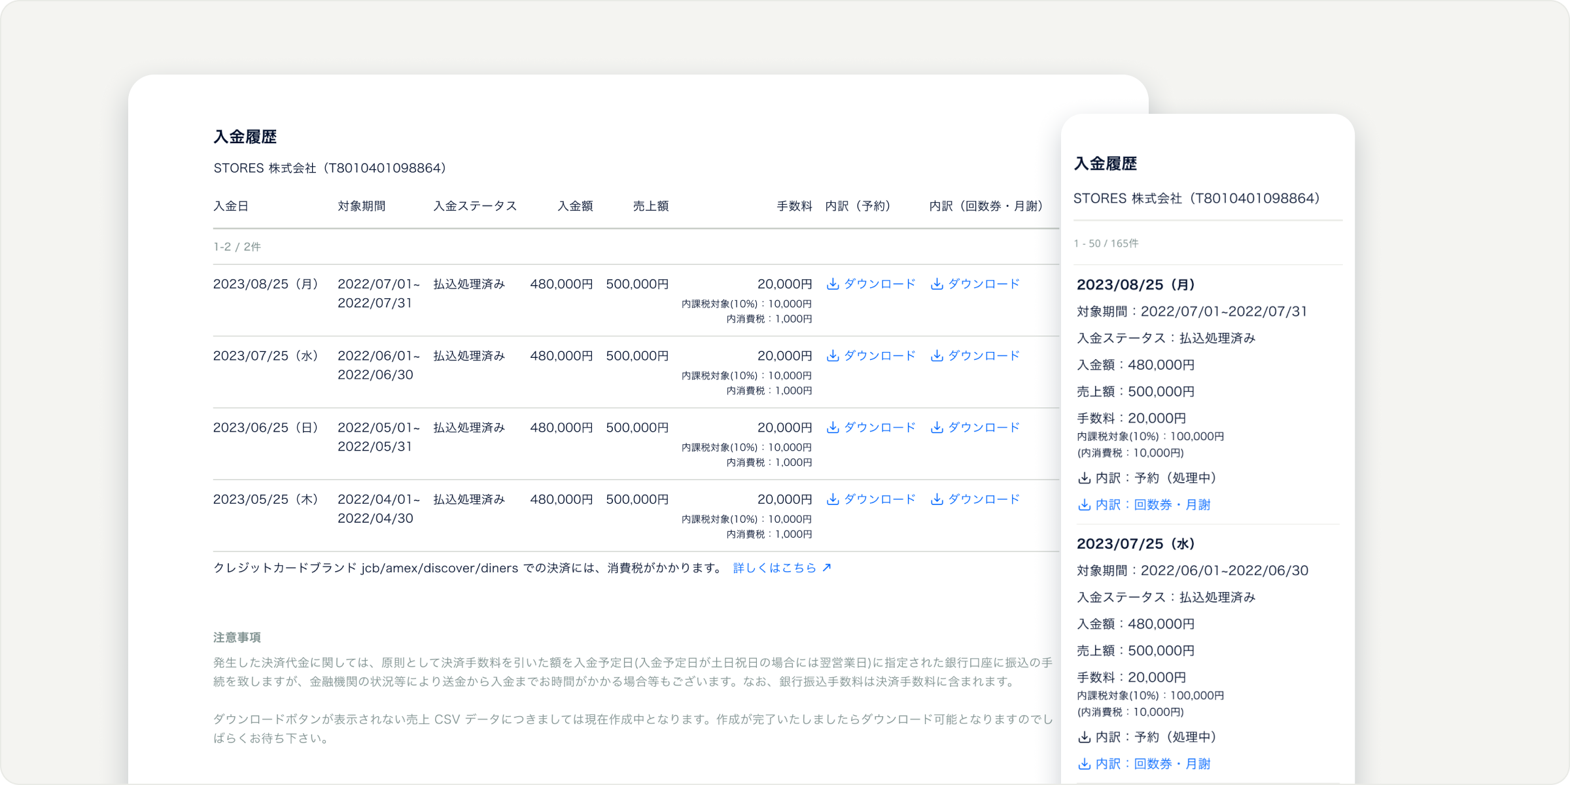
Task: Click 予約 download icon in 2023/05/25 row
Action: (833, 499)
